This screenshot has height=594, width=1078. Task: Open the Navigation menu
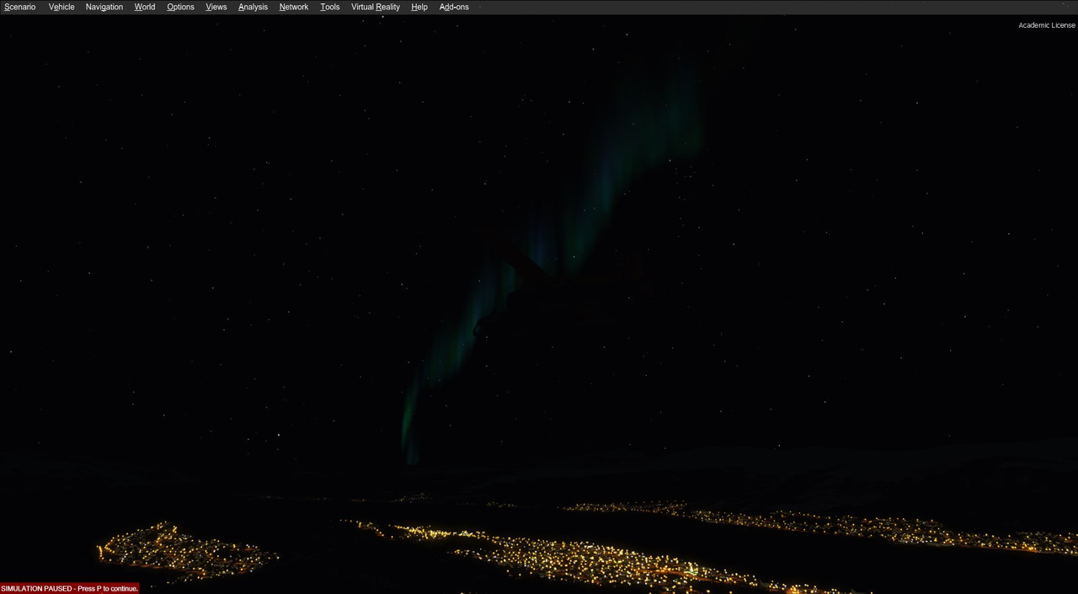click(x=104, y=7)
